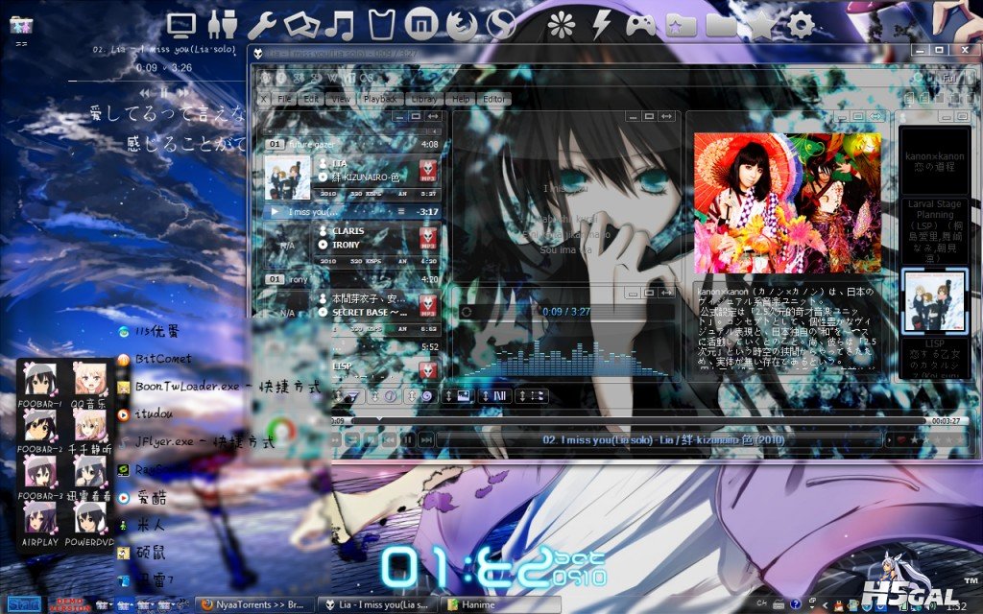The width and height of the screenshot is (983, 614).
Task: Open the Library menu
Action: (x=423, y=99)
